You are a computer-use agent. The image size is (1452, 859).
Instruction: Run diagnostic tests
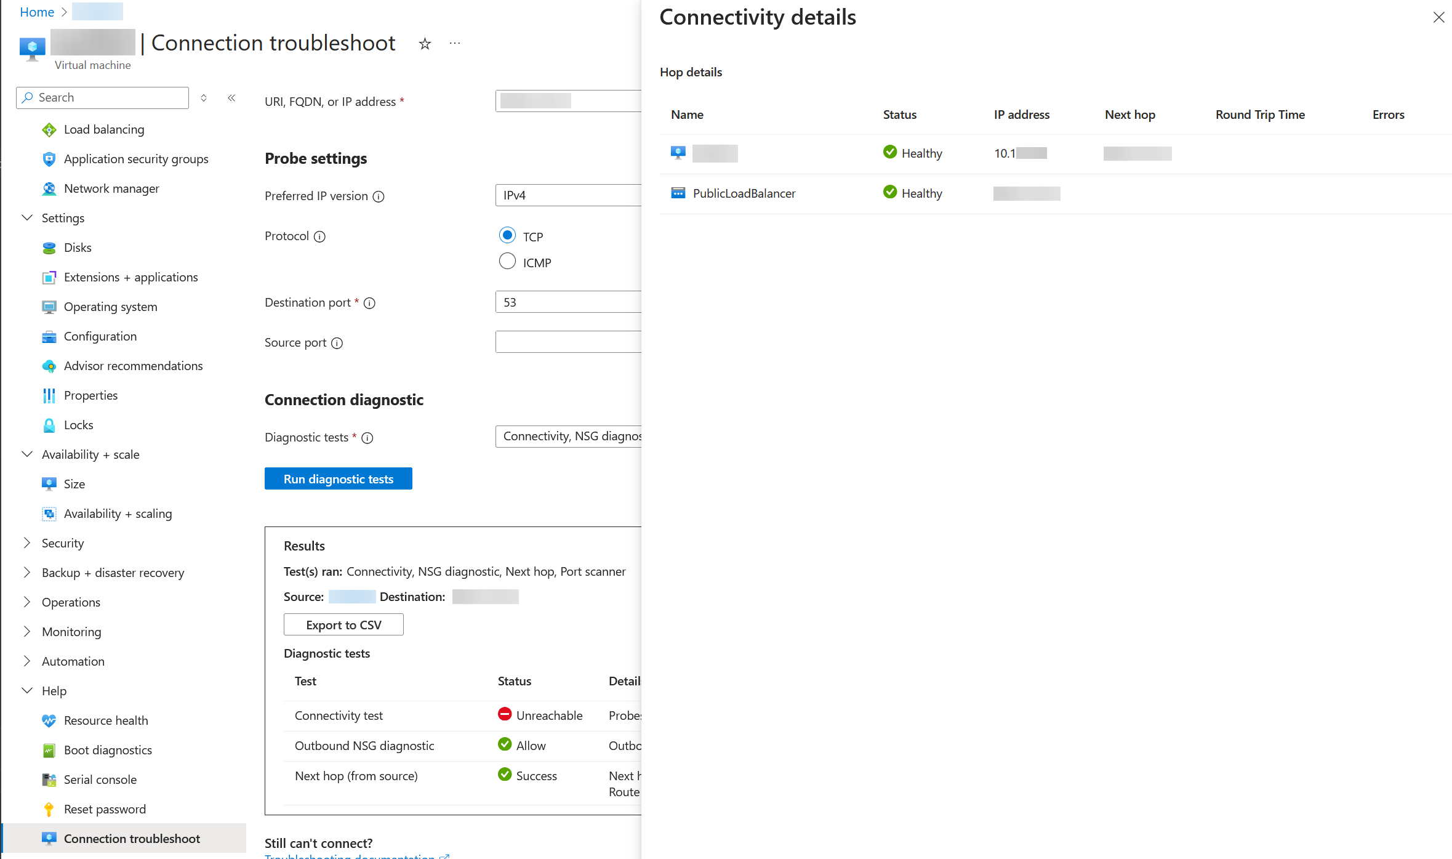(x=338, y=478)
